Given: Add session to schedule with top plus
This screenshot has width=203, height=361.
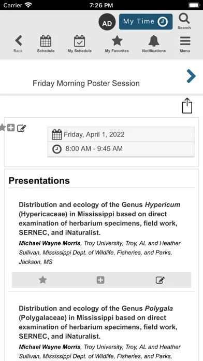Looking at the screenshot, I should tap(11, 128).
